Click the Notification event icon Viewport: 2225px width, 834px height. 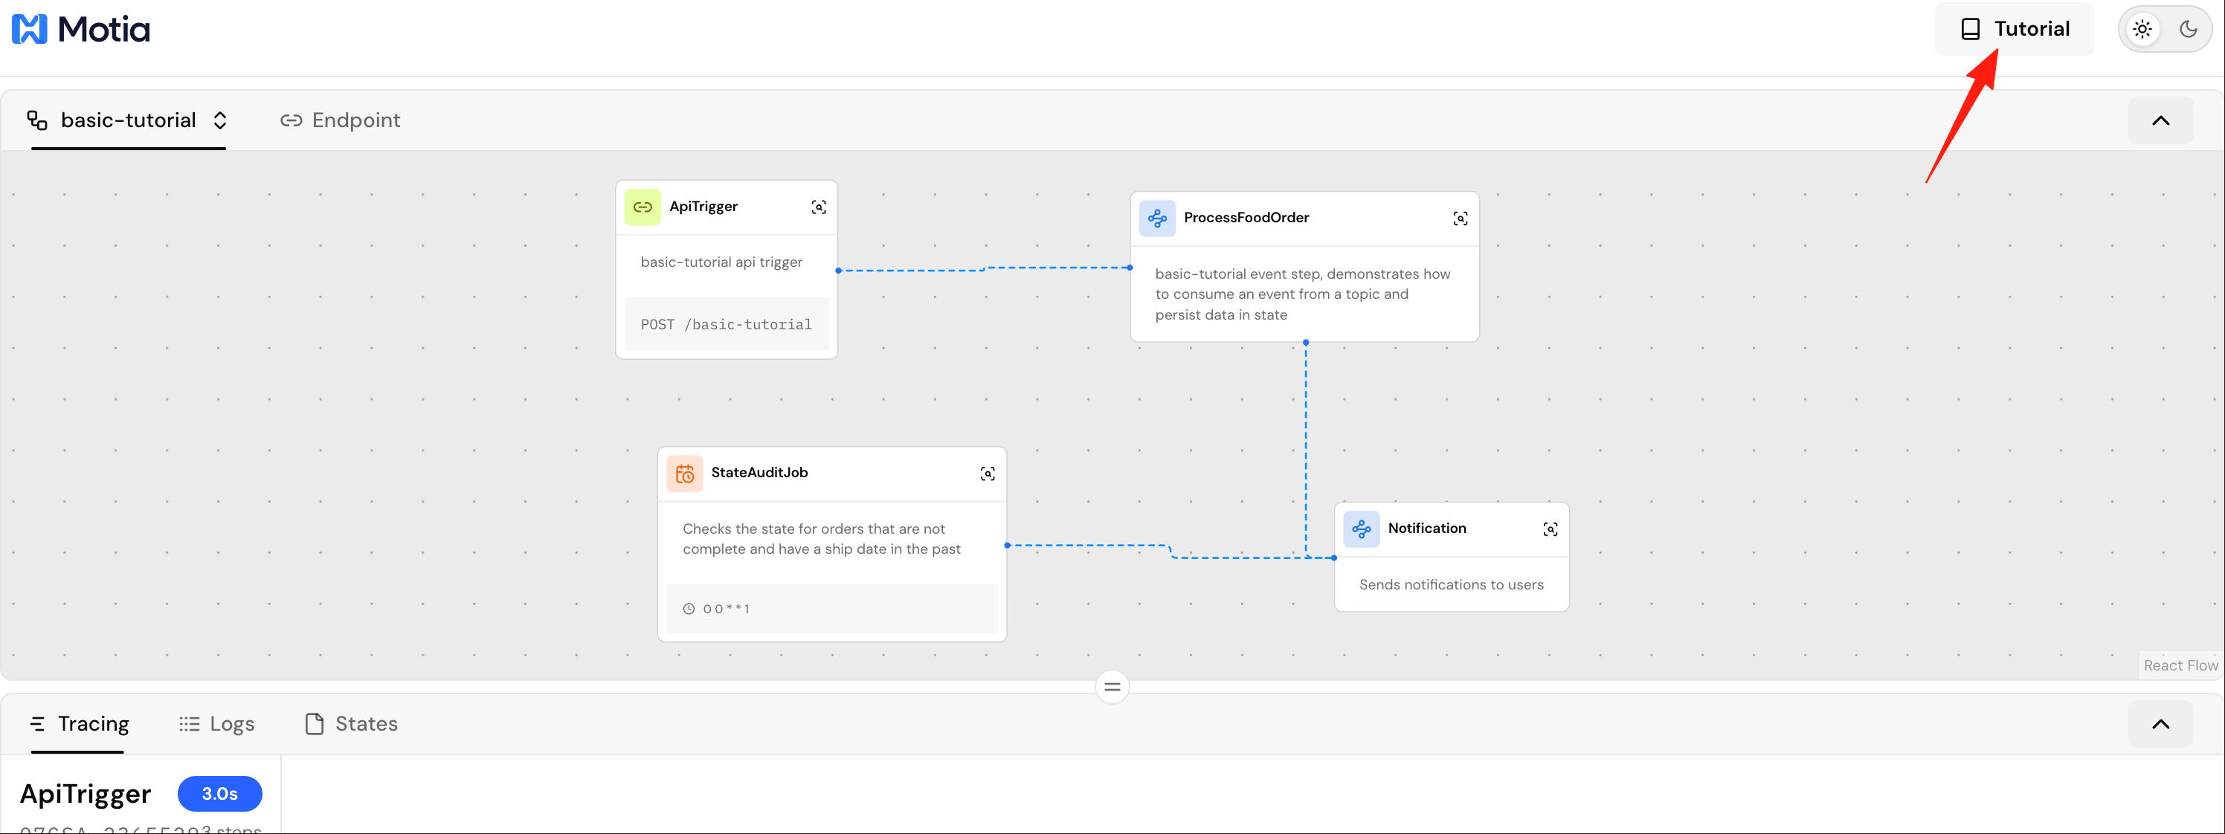coord(1362,529)
